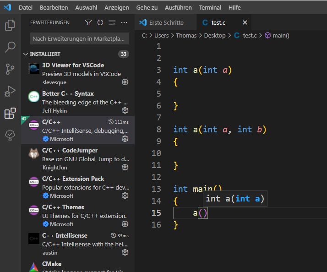Viewport: 327px width, 272px height.
Task: Search extensions in Marketplace field
Action: pyautogui.click(x=80, y=38)
